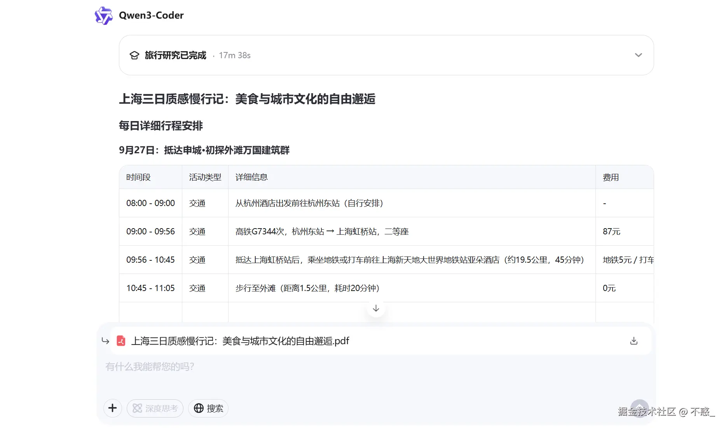The height and width of the screenshot is (428, 726).
Task: Download the 上海三日质感慢行记 PDF file
Action: (x=634, y=341)
